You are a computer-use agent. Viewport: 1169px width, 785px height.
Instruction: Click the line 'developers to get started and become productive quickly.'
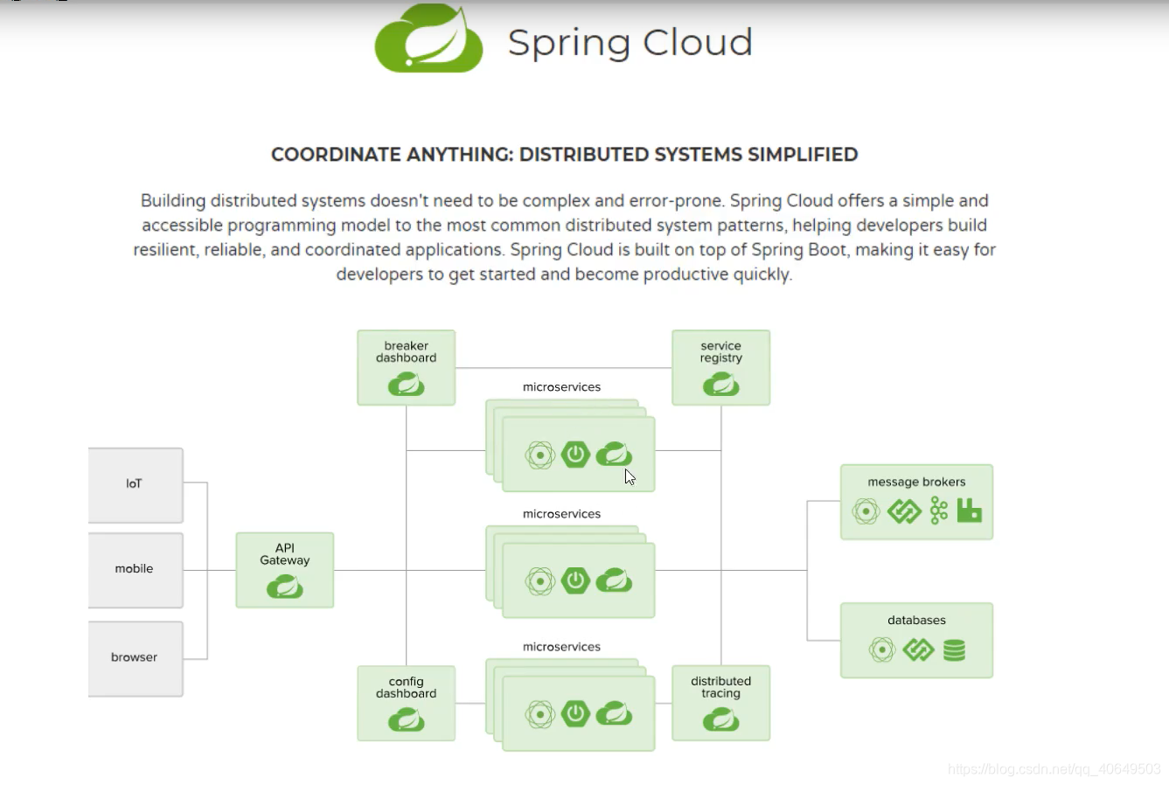[565, 274]
